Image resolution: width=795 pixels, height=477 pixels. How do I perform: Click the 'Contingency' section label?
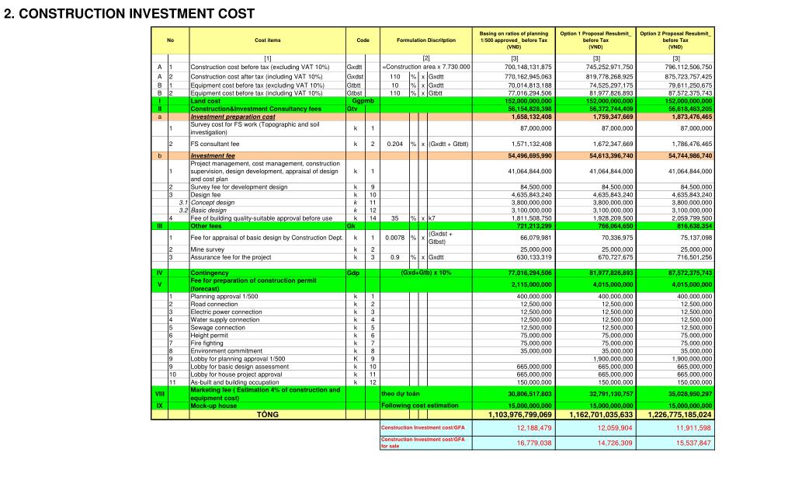click(x=210, y=273)
